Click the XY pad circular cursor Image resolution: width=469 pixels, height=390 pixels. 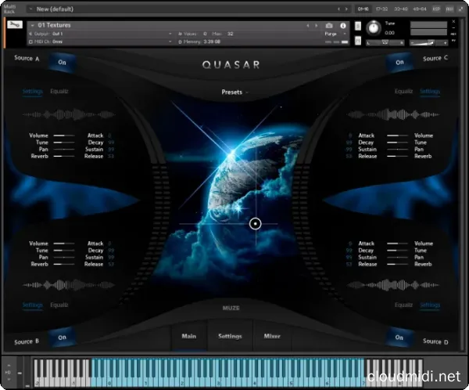click(255, 224)
